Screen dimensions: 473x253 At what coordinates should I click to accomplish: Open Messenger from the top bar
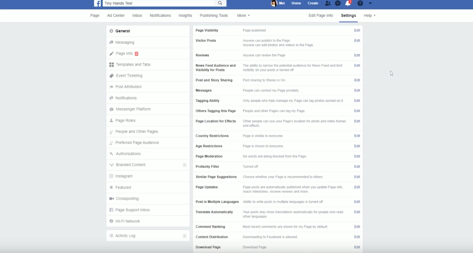pyautogui.click(x=337, y=3)
